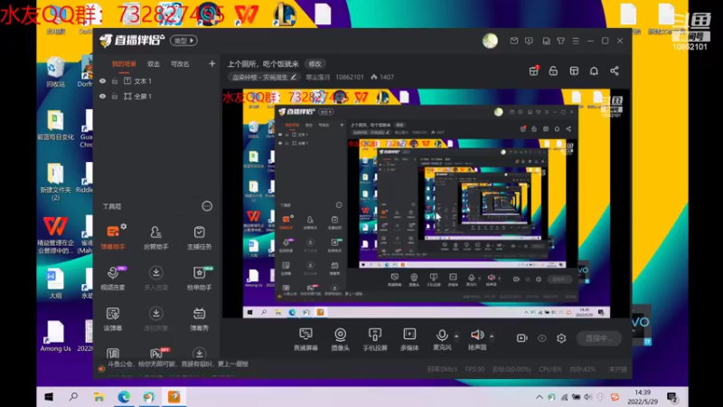This screenshot has width=723, height=407.
Task: Open the mail icon in the title bar
Action: (513, 41)
